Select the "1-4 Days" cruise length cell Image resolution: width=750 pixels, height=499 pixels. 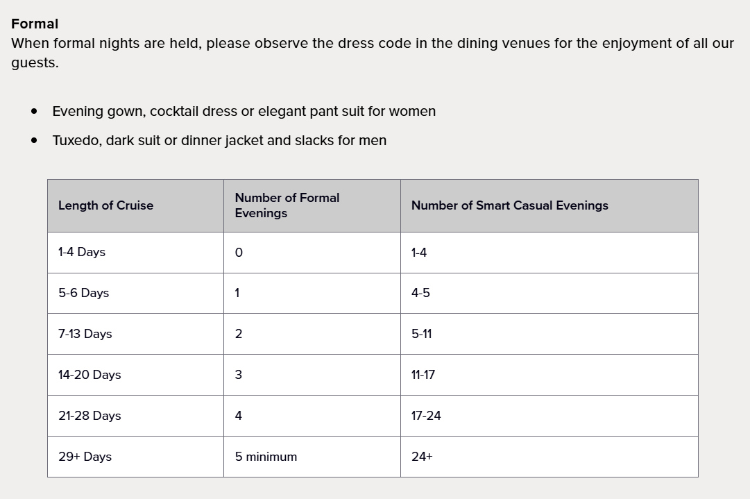[82, 252]
